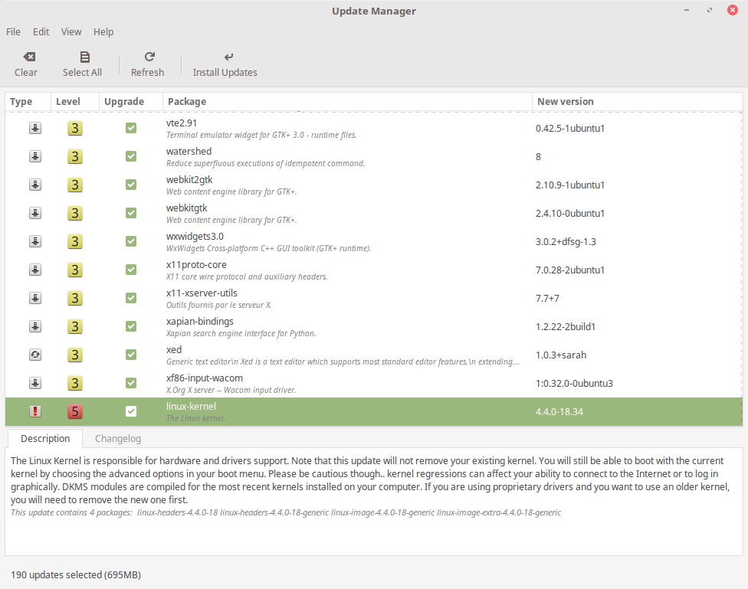Click the download icon beside x11-xserver-utils
This screenshot has height=589, width=748.
(34, 298)
